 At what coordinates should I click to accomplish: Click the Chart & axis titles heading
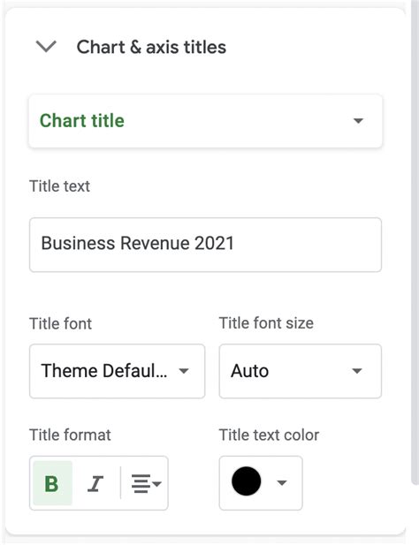click(151, 48)
